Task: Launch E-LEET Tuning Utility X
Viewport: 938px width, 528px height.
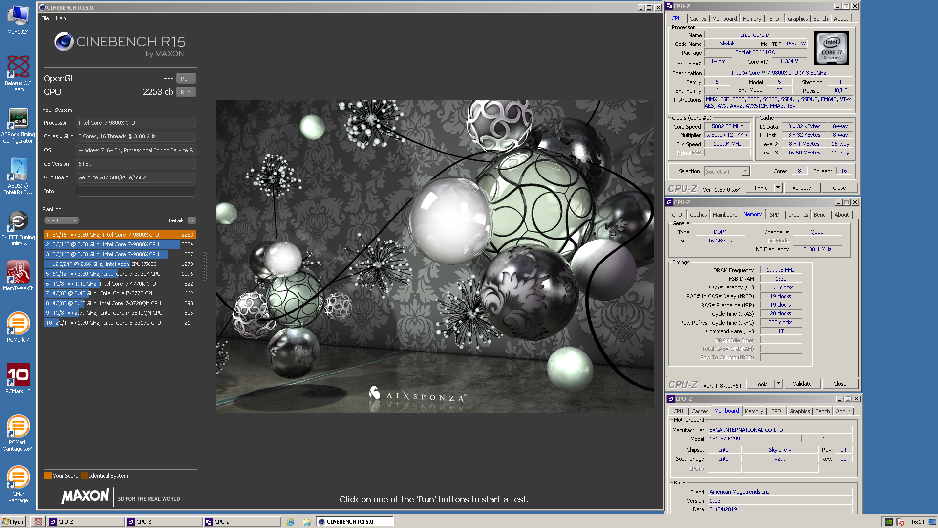Action: [18, 228]
